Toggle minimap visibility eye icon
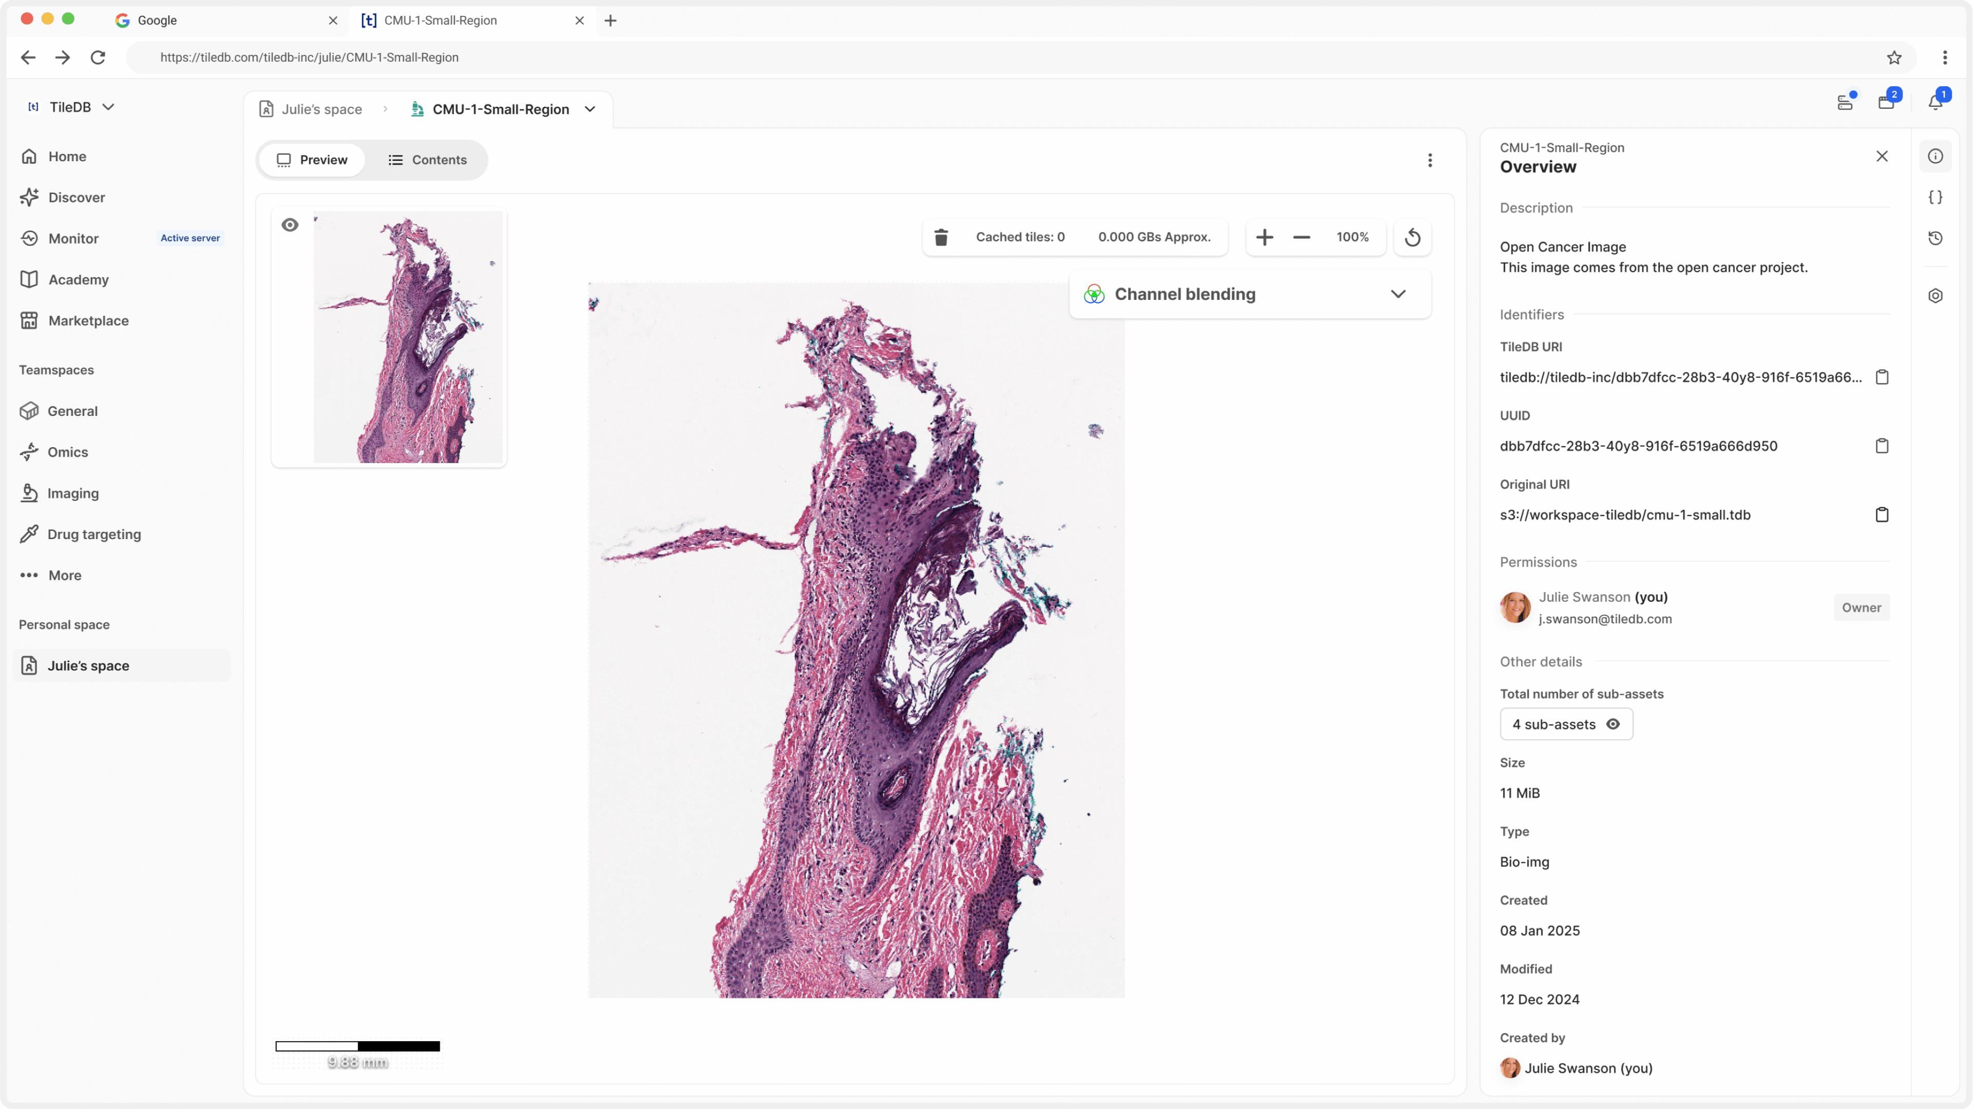1973x1109 pixels. click(290, 225)
